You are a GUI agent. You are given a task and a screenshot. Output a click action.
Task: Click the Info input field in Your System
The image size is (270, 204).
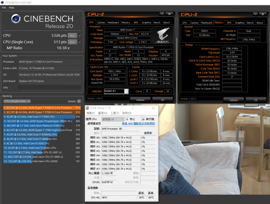pos(49,87)
